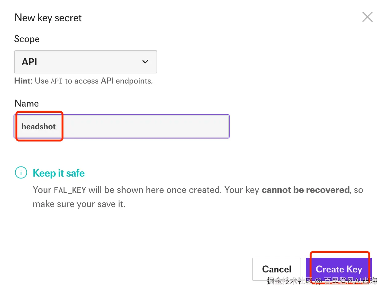This screenshot has width=385, height=293.
Task: Click the Name label above the field
Action: (x=27, y=104)
